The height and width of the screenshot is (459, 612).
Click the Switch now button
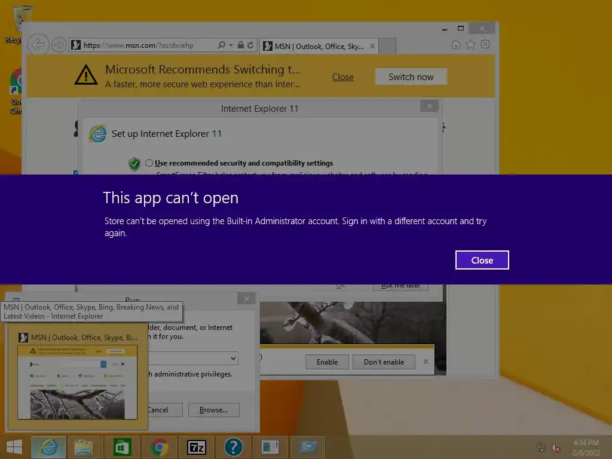point(411,77)
